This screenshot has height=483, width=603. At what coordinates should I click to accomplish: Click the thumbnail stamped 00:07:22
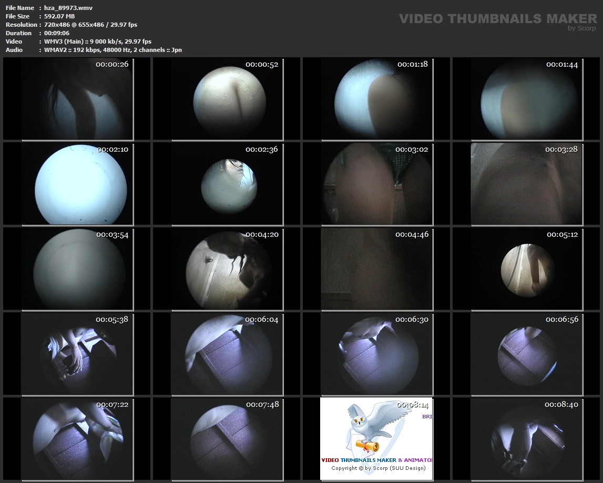click(77, 439)
